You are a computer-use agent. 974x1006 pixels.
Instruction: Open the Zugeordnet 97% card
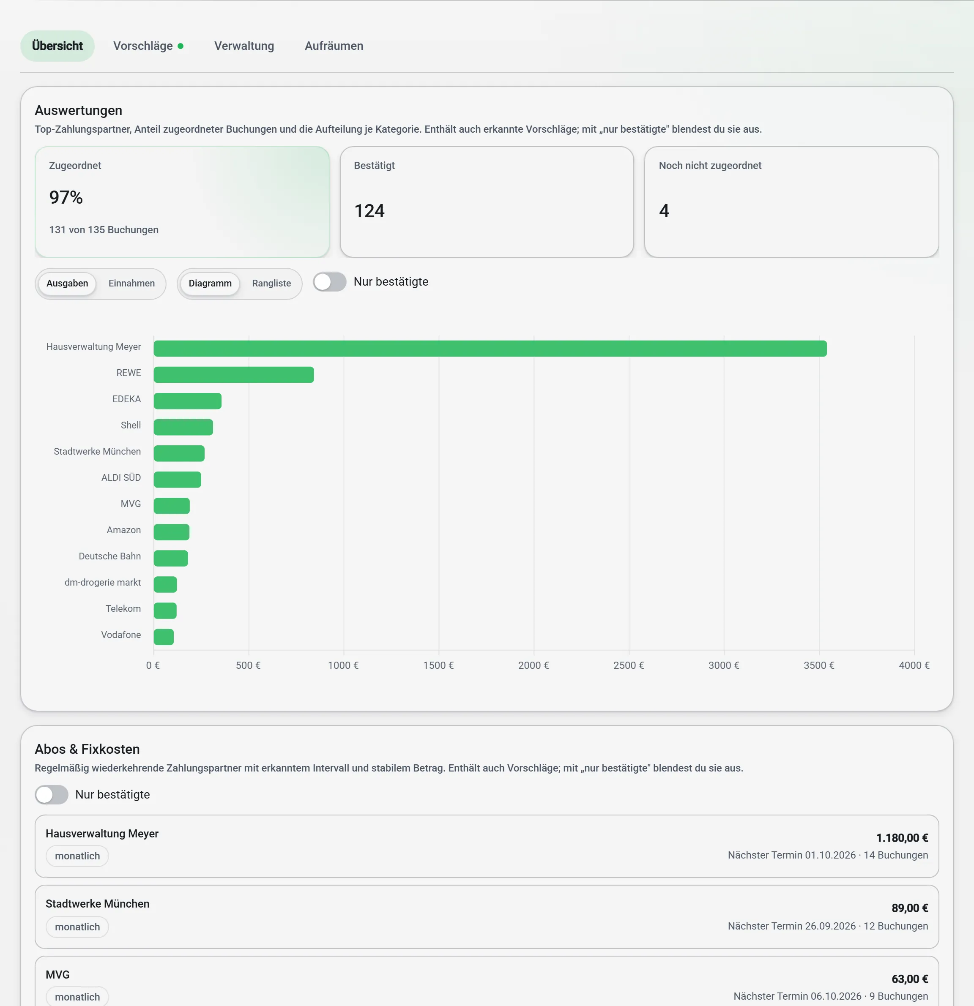182,202
